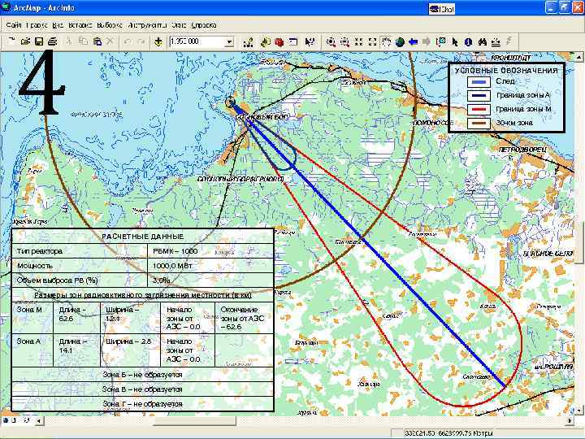Viewport: 585px width, 439px height.
Task: Create a new map document
Action: click(x=11, y=41)
